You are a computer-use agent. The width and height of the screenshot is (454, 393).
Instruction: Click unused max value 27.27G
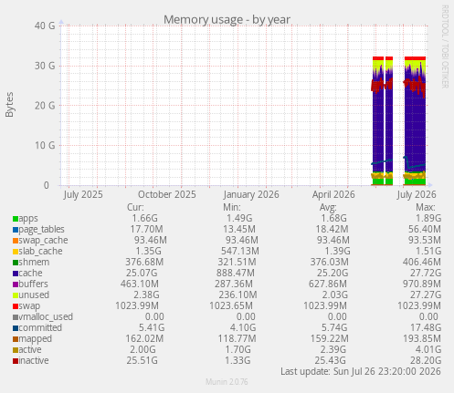click(426, 295)
